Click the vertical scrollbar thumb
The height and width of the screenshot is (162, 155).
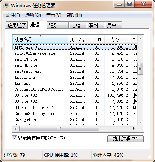(140, 69)
